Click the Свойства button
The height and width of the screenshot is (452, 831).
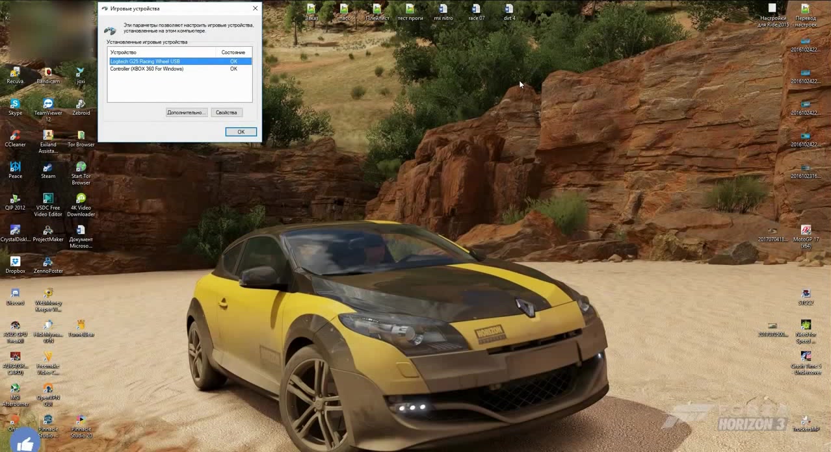226,112
